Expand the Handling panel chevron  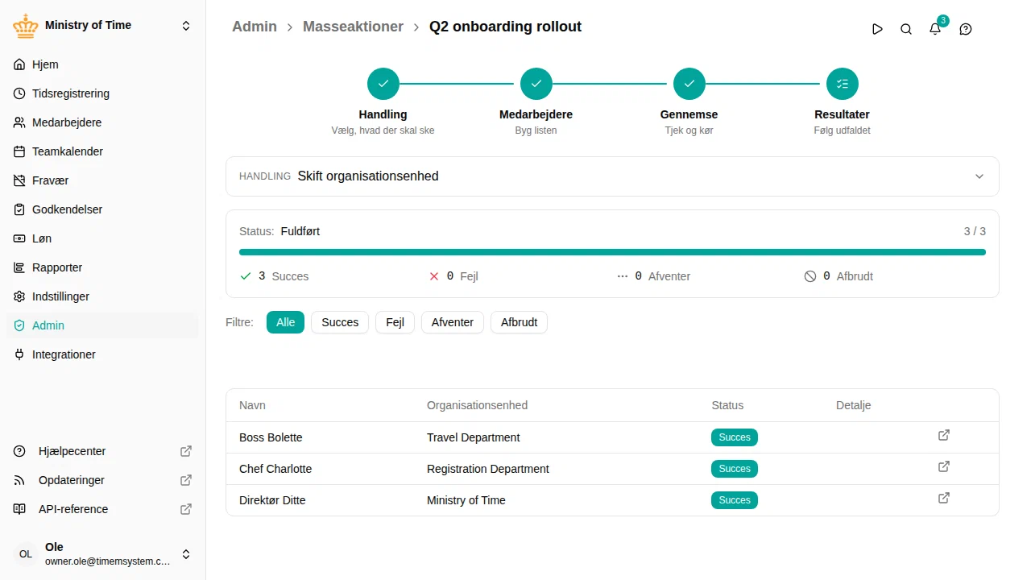click(x=979, y=176)
